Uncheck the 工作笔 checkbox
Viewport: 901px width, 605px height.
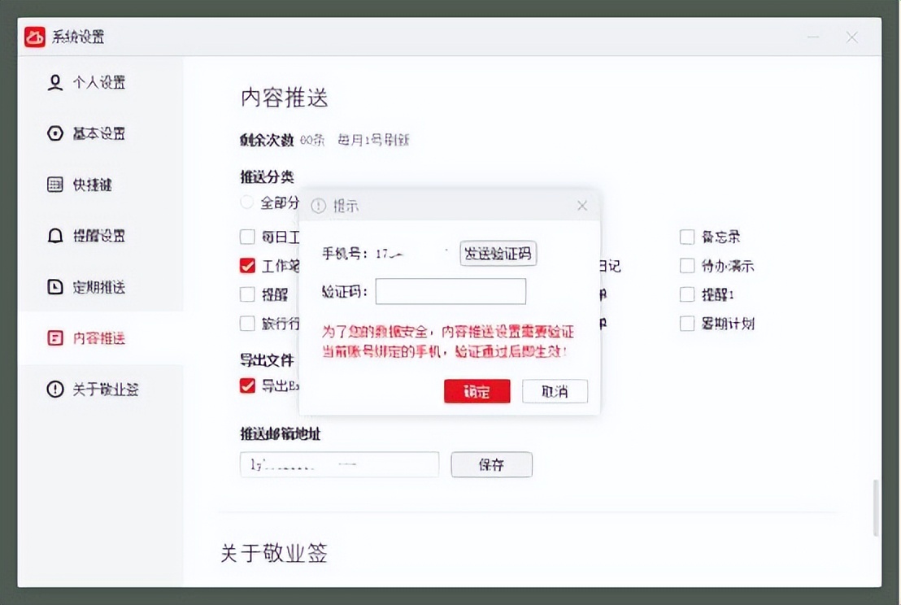point(247,265)
